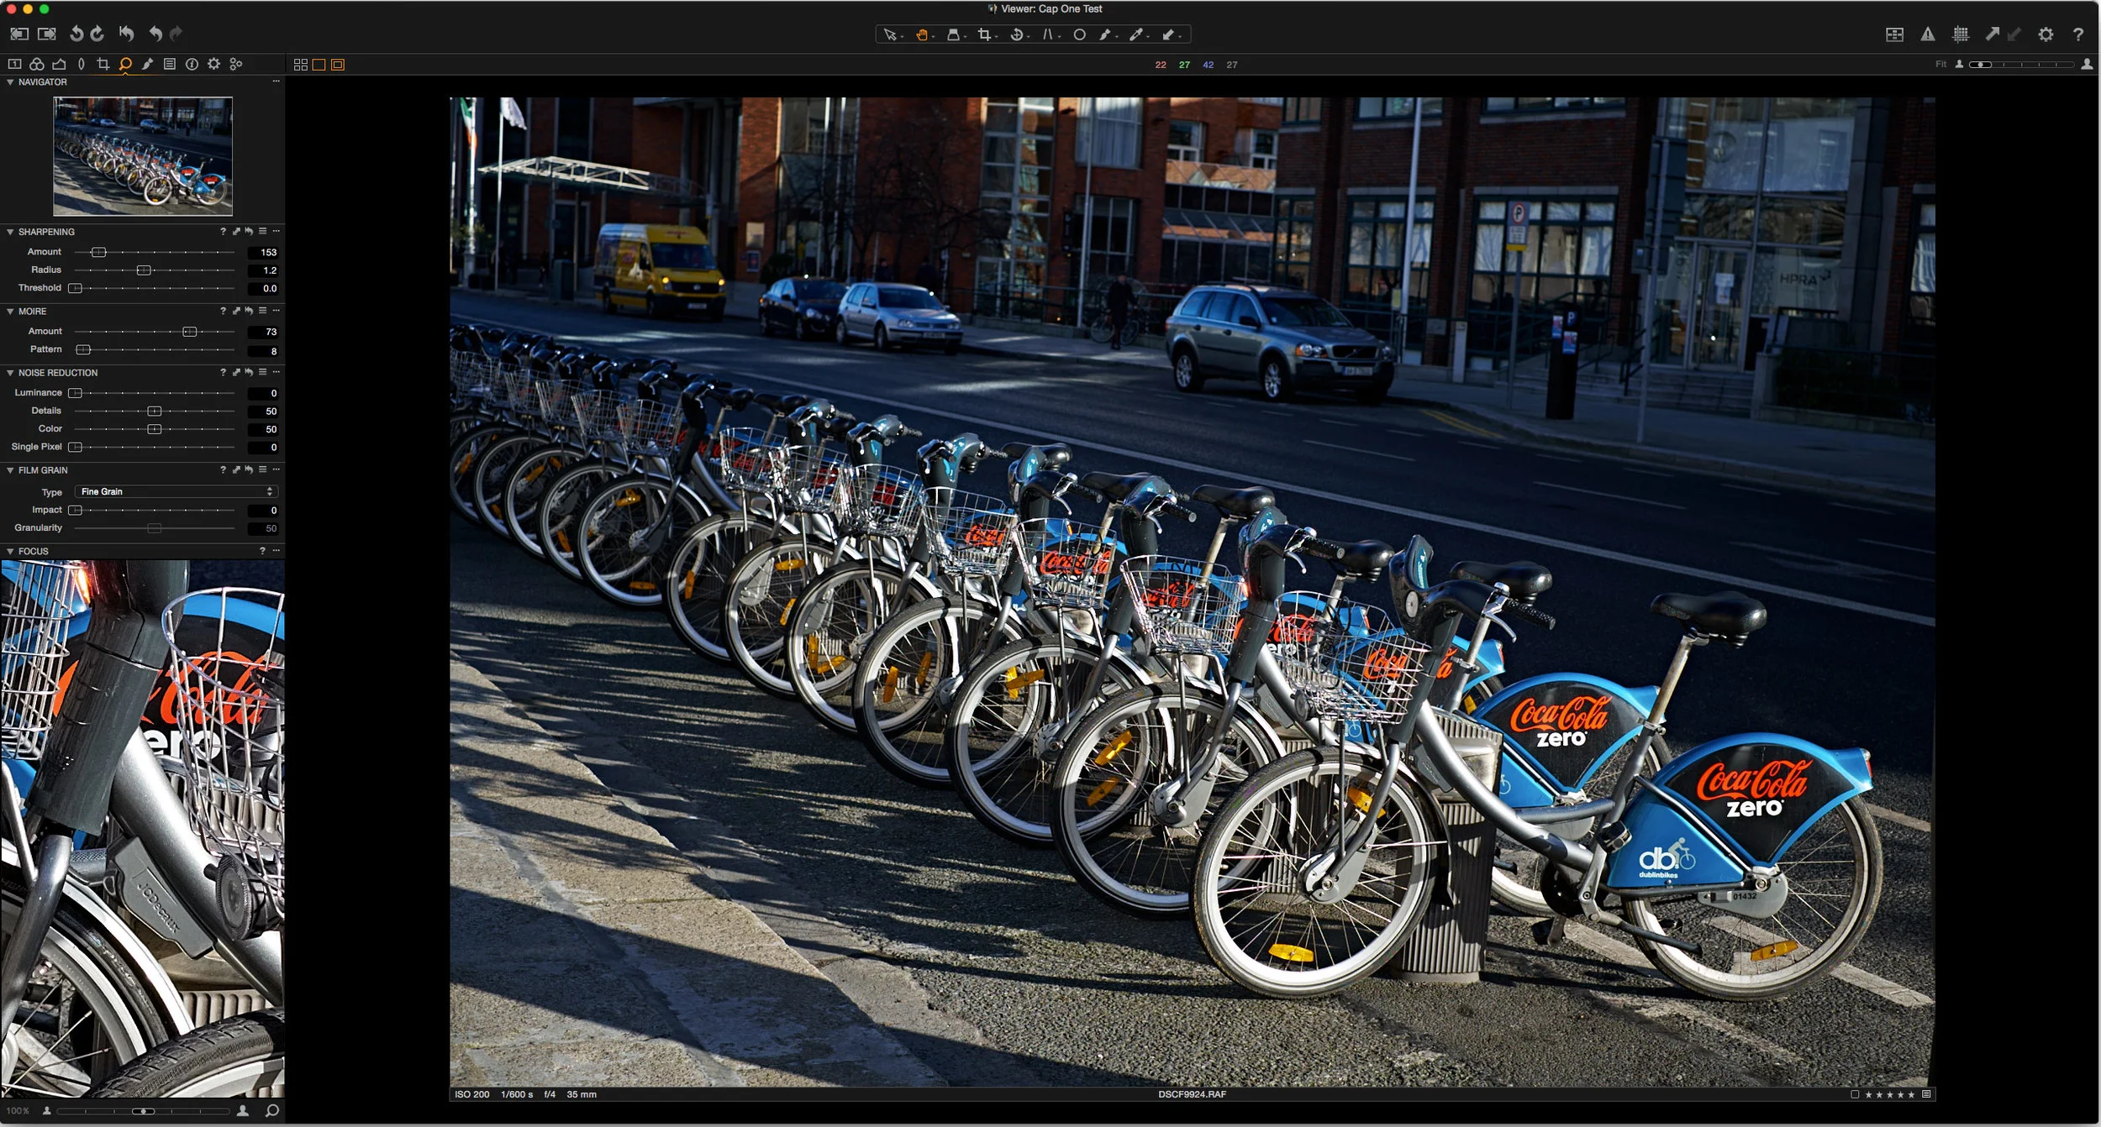The height and width of the screenshot is (1127, 2101).
Task: Select the Spot removal circle tool
Action: pos(1079,34)
